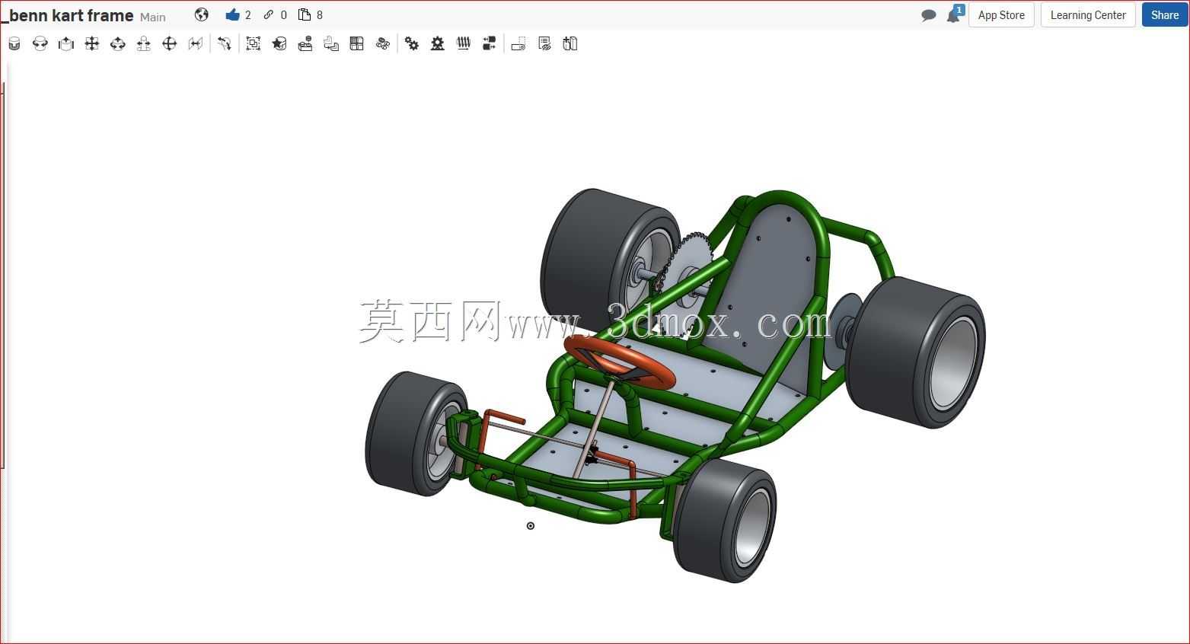Click the last toolbar icon with plus sign

570,44
